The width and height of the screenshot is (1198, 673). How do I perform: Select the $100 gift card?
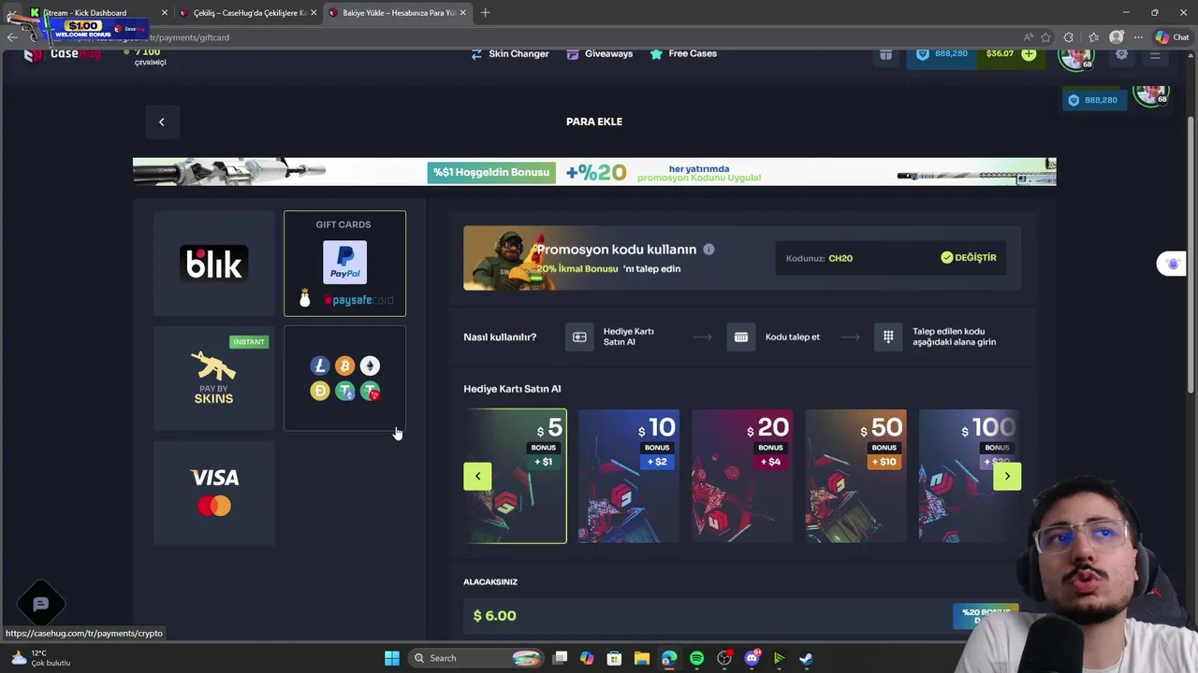(x=969, y=476)
